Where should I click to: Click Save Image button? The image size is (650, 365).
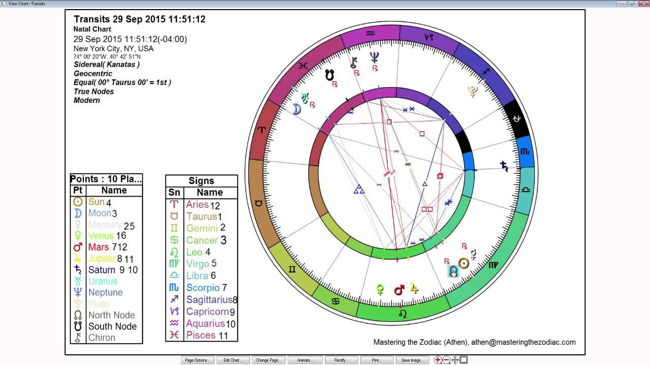[412, 360]
